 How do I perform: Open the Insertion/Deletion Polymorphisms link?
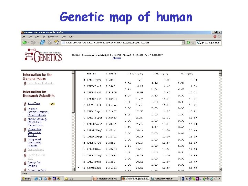coord(38,112)
